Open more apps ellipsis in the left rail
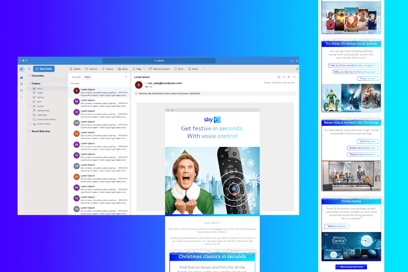 coord(21,97)
